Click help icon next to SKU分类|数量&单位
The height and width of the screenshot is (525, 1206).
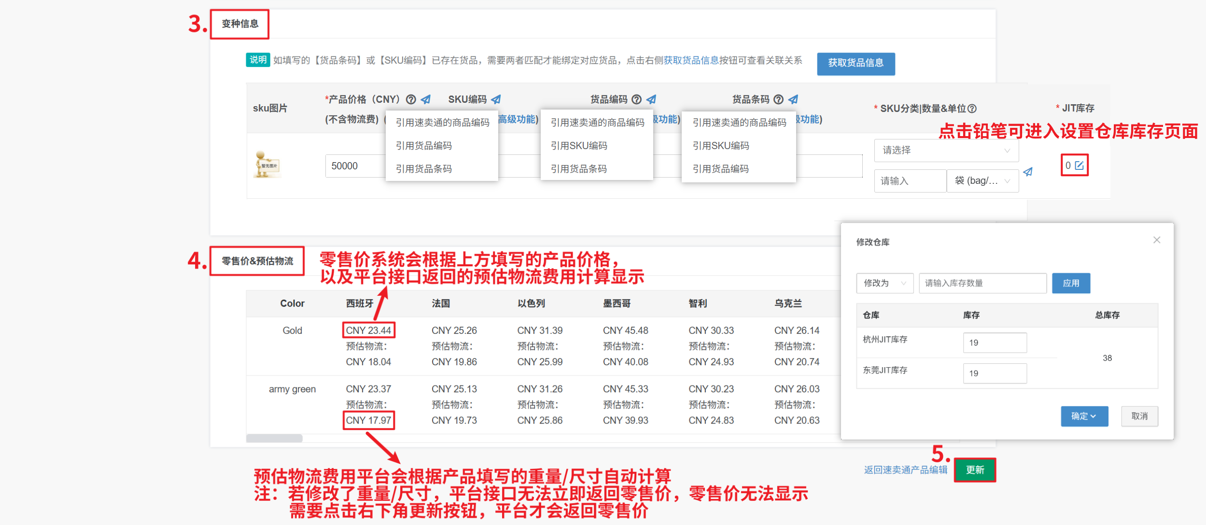(x=972, y=109)
